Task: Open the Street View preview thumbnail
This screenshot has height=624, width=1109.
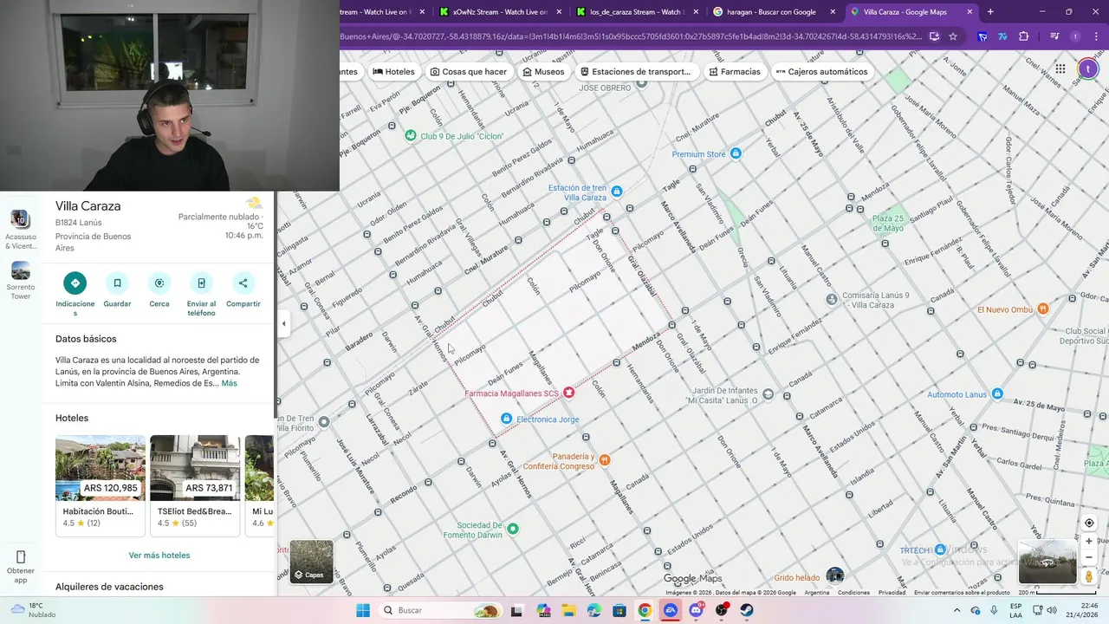Action: click(x=1047, y=562)
